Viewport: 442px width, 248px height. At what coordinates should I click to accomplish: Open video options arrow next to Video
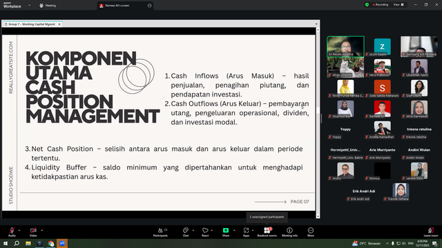point(41,230)
